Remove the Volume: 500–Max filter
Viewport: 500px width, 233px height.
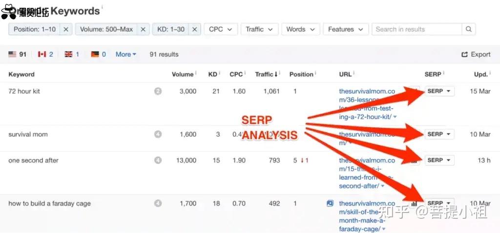pyautogui.click(x=143, y=29)
